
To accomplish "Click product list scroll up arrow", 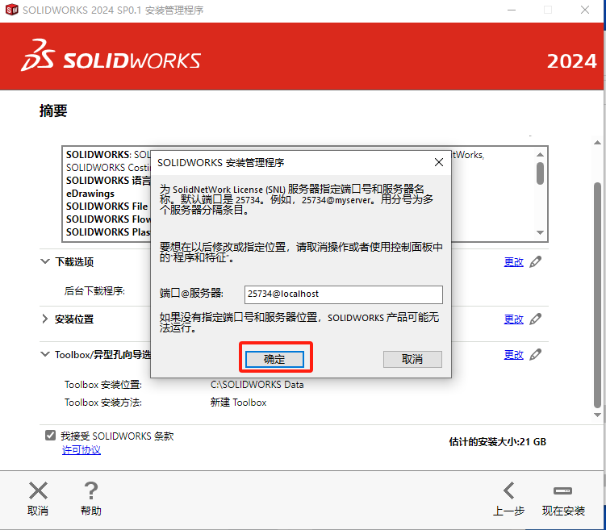I will (541, 155).
